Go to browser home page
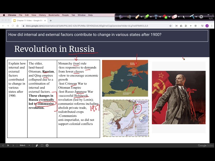Image resolution: width=215 pixels, height=161 pixels. 17,26
